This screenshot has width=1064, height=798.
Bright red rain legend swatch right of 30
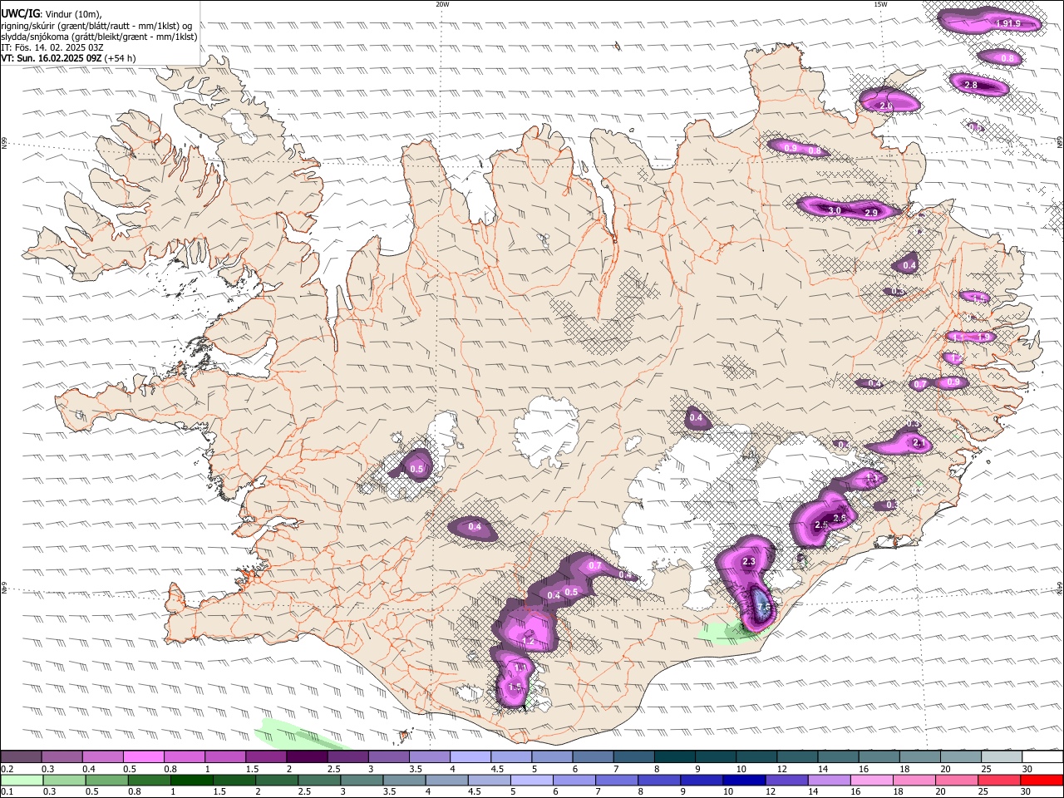coord(1042,781)
